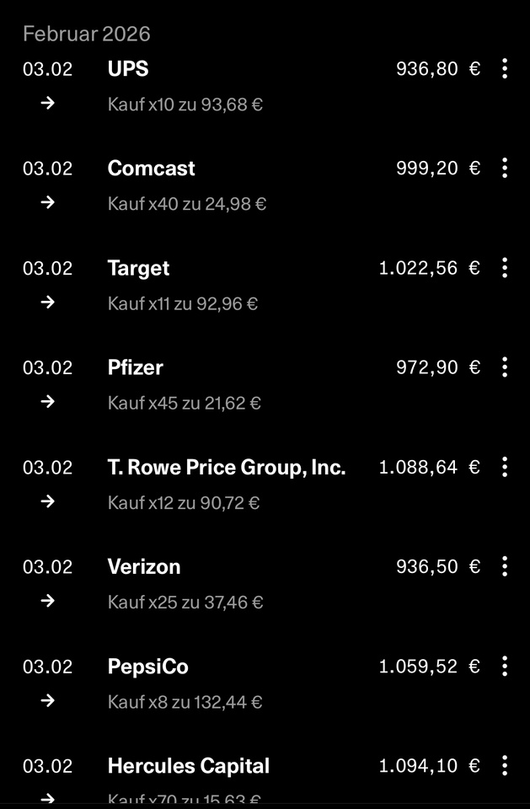Open the three-dot menu for PepsiCo
The height and width of the screenshot is (809, 530).
[x=505, y=667]
